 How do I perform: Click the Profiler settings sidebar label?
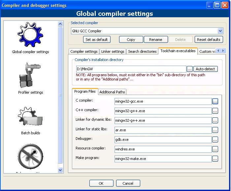pyautogui.click(x=30, y=92)
